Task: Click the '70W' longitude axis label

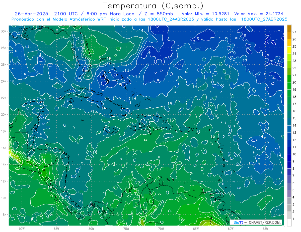Action: pyautogui.click(x=161, y=229)
